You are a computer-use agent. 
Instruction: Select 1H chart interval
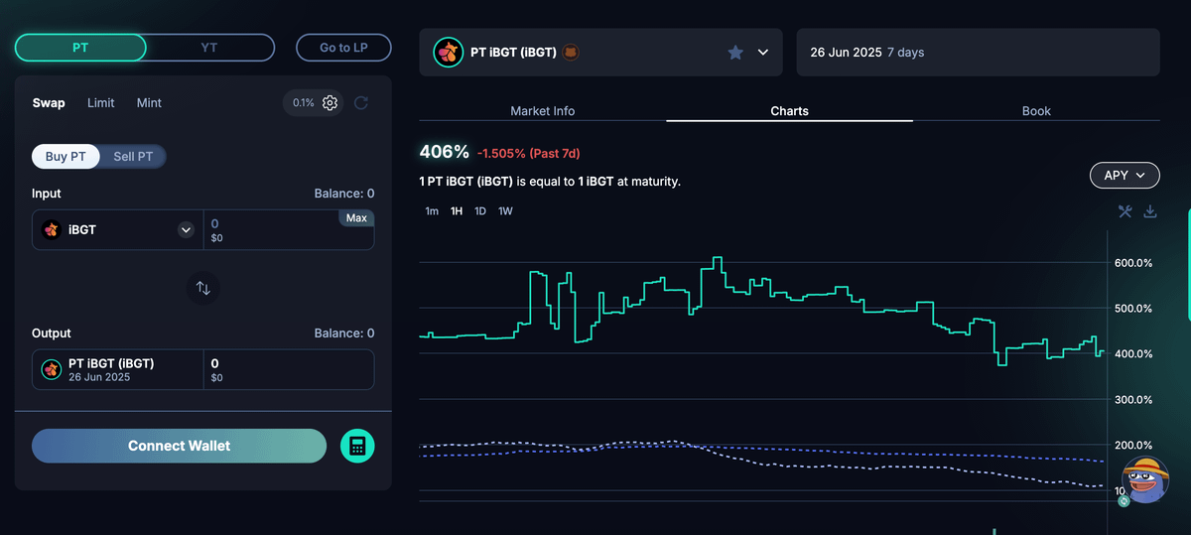coord(457,211)
